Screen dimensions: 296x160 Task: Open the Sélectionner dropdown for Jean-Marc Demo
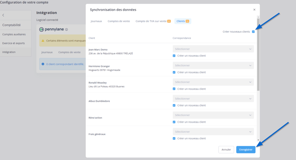[x=213, y=49]
